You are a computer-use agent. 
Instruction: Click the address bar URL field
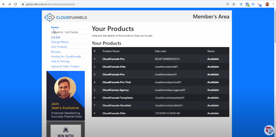tap(123, 4)
